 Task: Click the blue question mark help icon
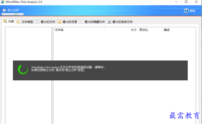pyautogui.click(x=186, y=11)
